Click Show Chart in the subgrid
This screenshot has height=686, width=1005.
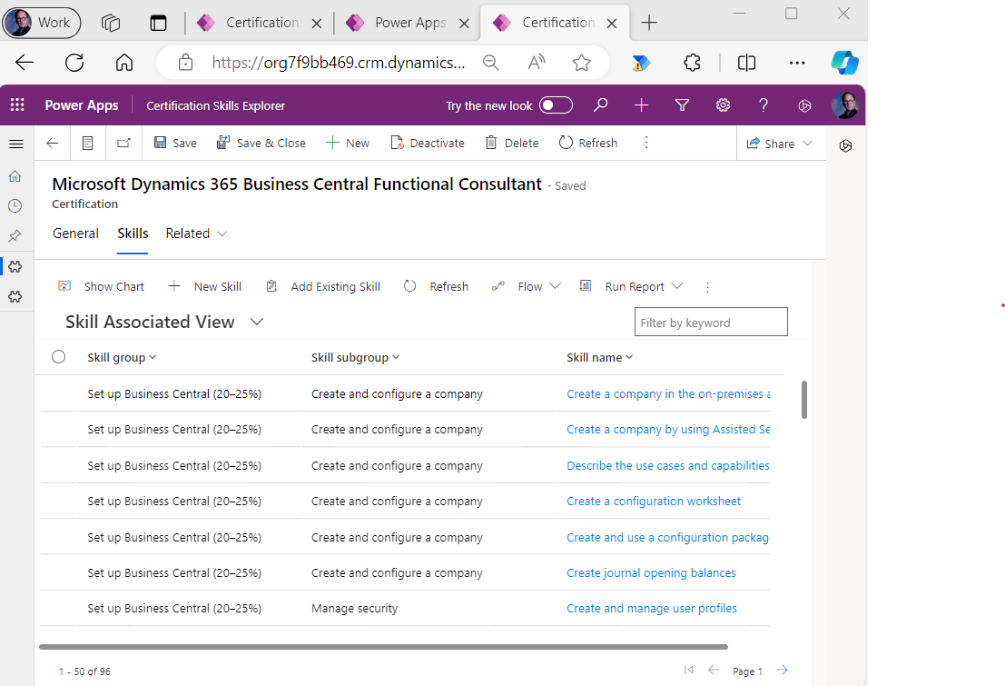pos(102,287)
